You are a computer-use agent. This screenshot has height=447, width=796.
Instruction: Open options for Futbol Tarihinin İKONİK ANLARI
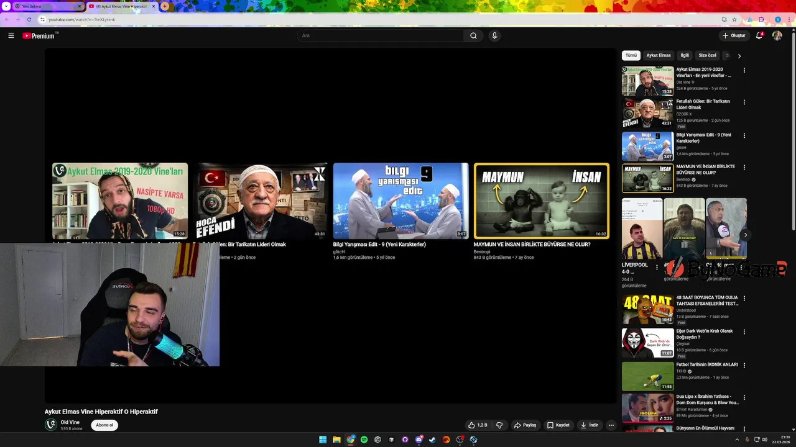[x=744, y=365]
